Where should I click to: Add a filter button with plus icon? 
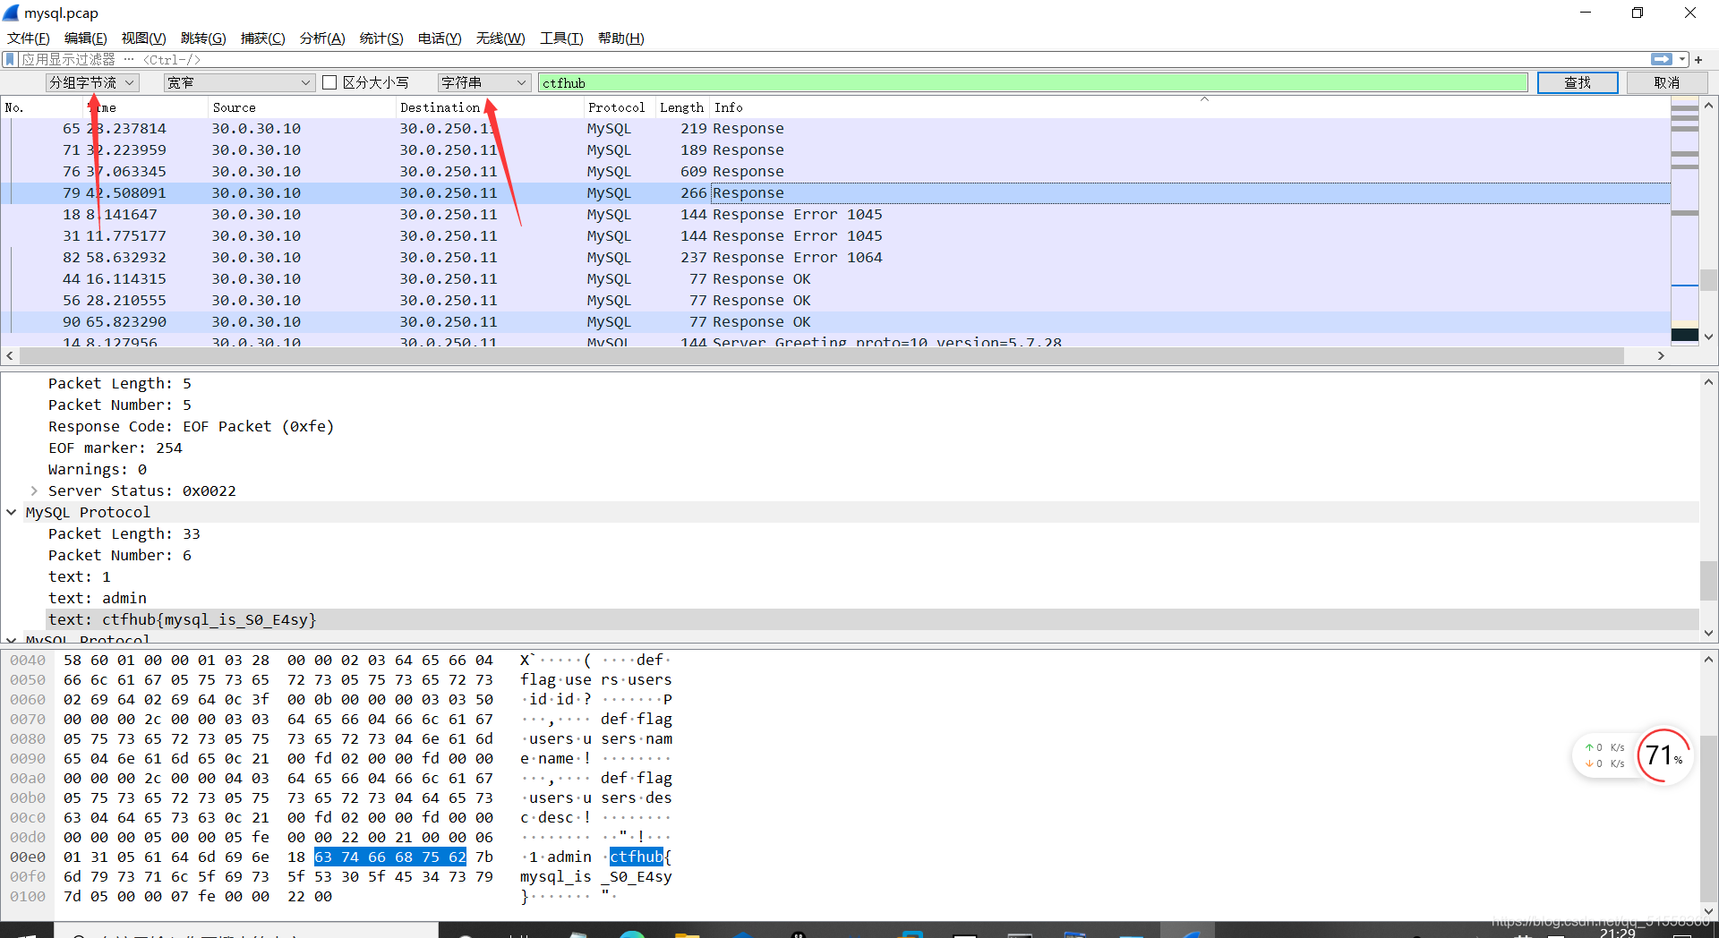tap(1698, 59)
